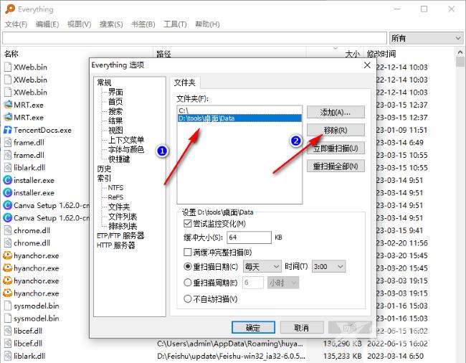This screenshot has width=466, height=363.
Task: Select ETP/FTP 服务器 in options tree
Action: point(120,235)
